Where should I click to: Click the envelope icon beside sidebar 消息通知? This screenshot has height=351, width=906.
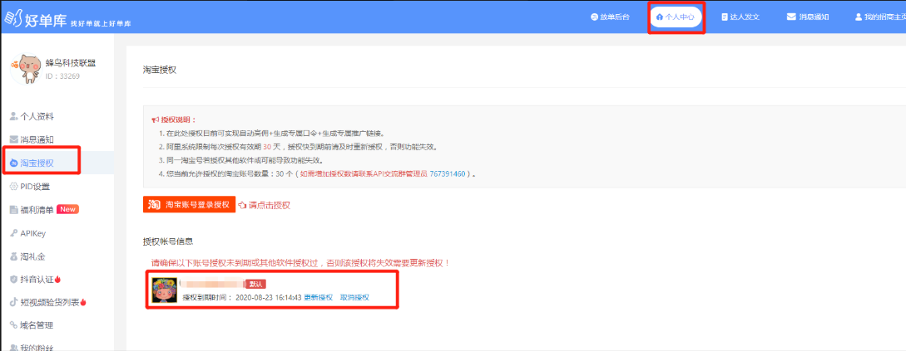coord(14,139)
